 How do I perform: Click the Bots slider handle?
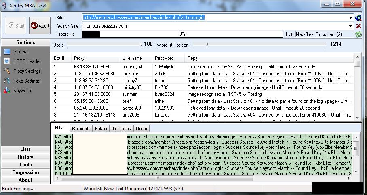tap(141, 44)
